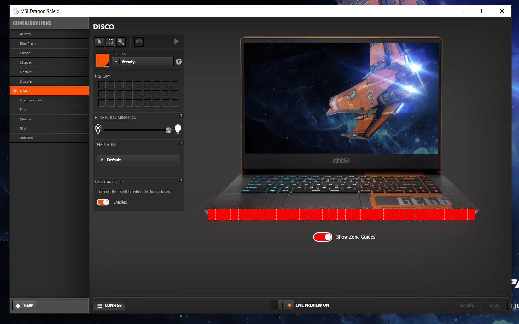Open the Steady effects dropdown
The height and width of the screenshot is (324, 519).
point(143,62)
